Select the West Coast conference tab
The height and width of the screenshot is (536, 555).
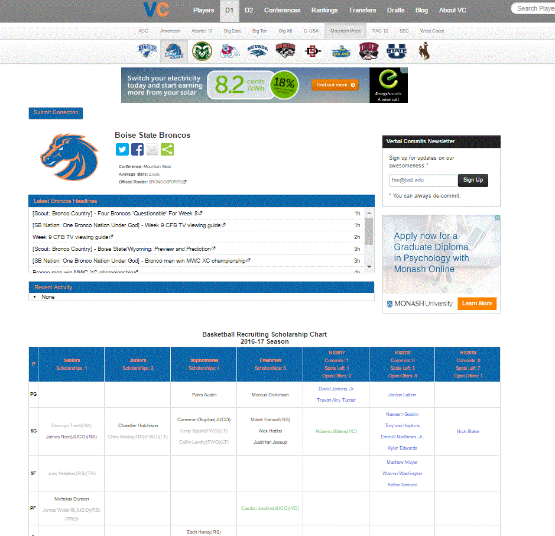click(x=432, y=31)
